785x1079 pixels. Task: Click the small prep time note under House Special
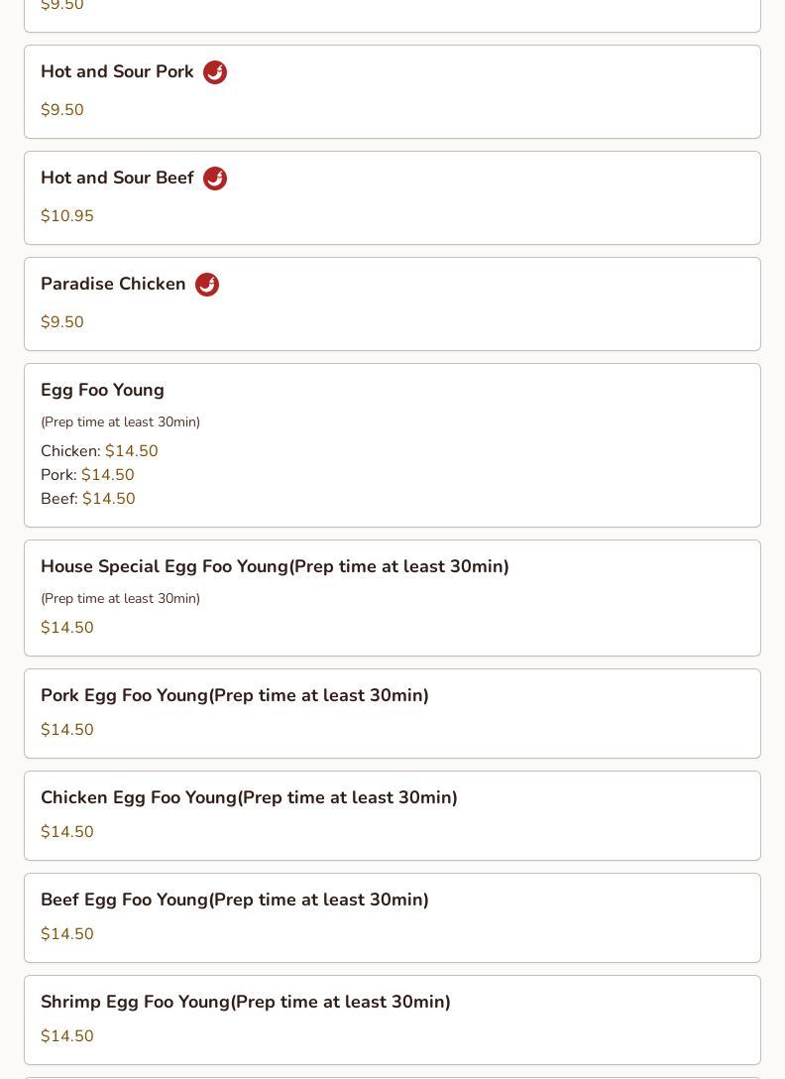(x=120, y=599)
